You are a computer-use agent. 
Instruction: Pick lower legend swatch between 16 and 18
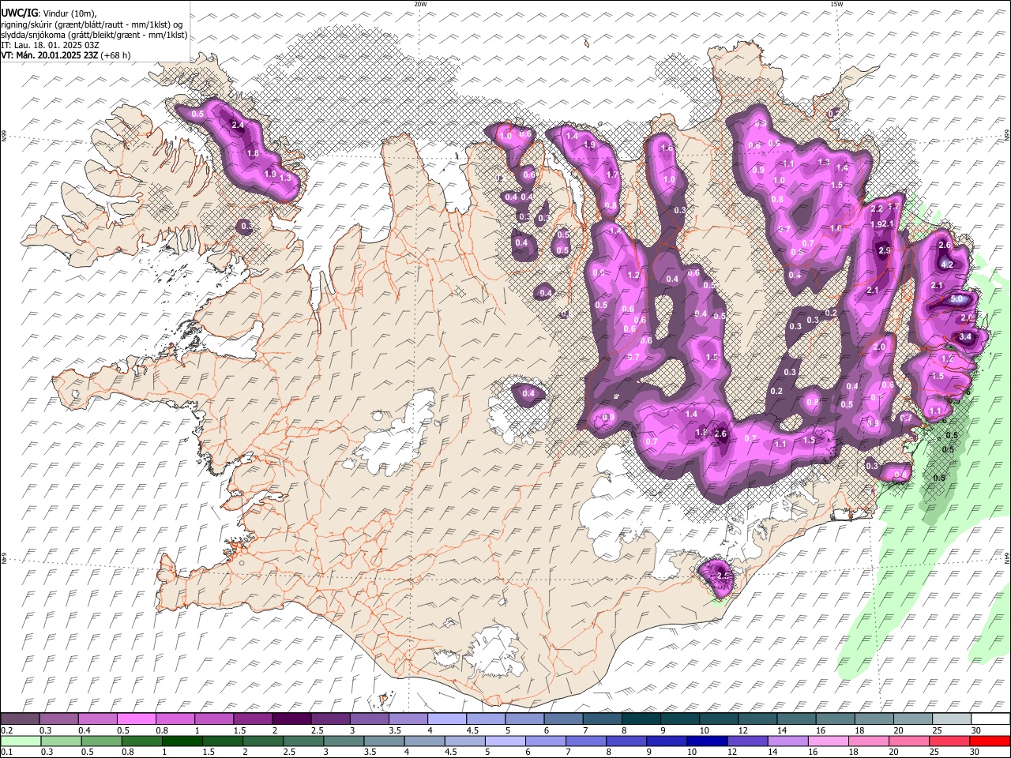click(x=829, y=741)
